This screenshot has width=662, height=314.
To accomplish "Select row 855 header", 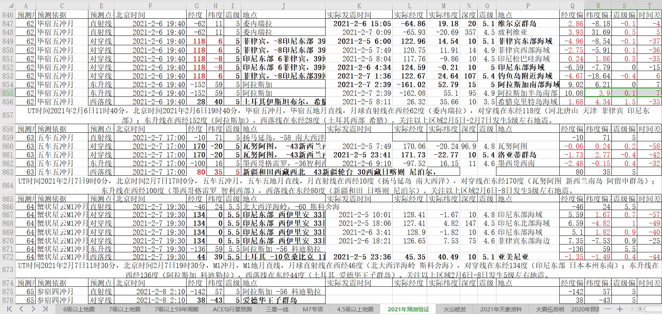I will 8,93.
